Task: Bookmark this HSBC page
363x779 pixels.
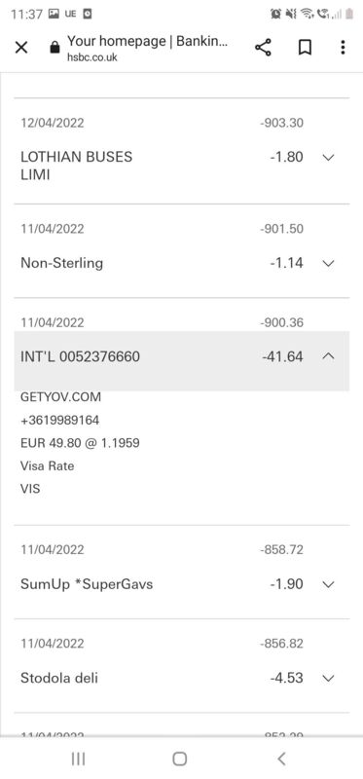Action: pos(305,48)
